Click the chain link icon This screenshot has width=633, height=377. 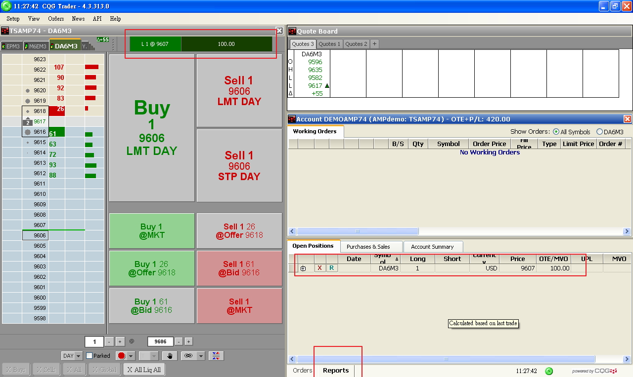[188, 356]
